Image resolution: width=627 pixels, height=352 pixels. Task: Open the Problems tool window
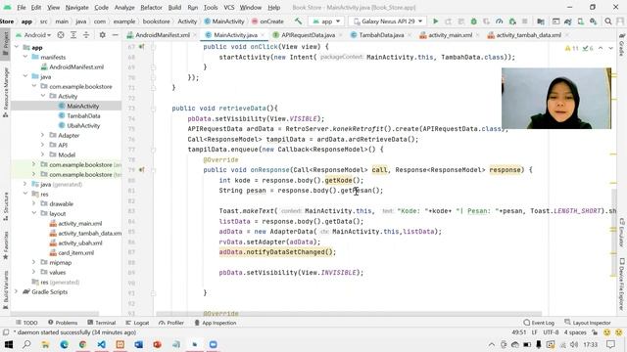63,323
